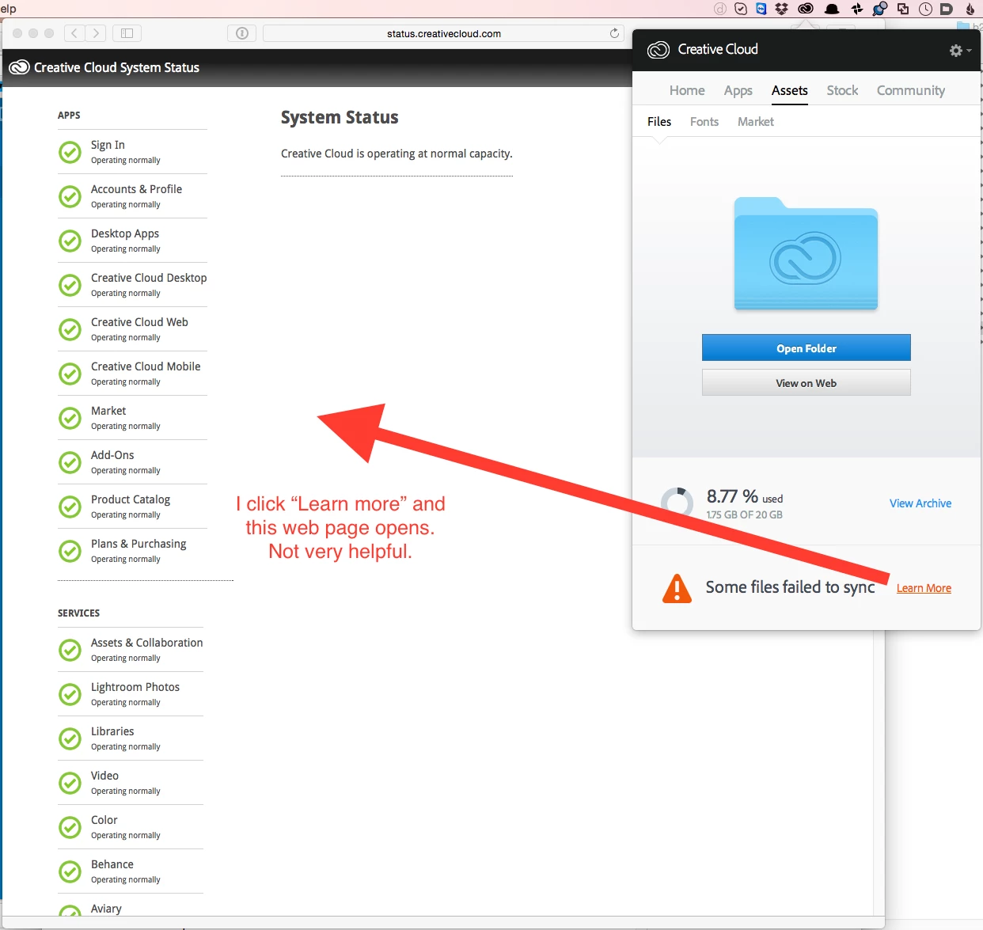Switch to the Market sub-tab
The width and height of the screenshot is (983, 930).
tap(756, 121)
